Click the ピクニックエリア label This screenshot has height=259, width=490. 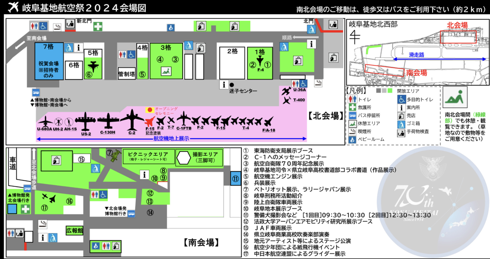pos(148,154)
